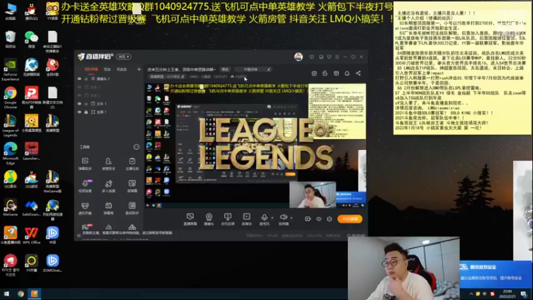Expand microphone dropdown arrow
The image size is (533, 300).
tap(272, 218)
